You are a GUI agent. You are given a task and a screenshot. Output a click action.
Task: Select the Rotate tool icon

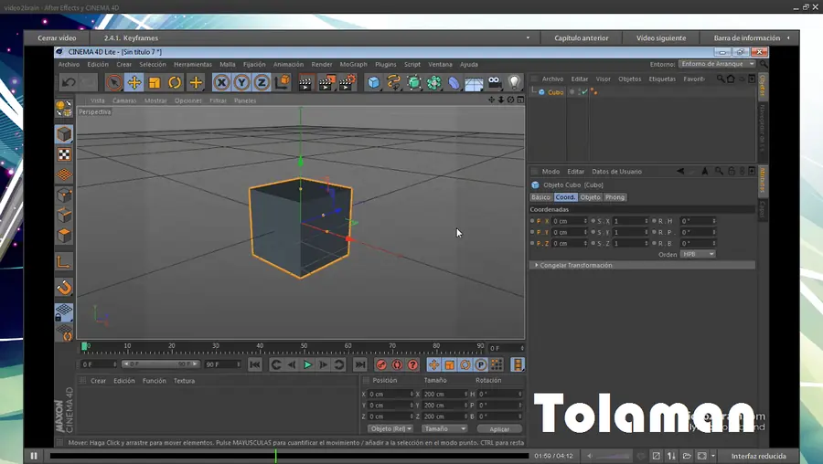[175, 83]
